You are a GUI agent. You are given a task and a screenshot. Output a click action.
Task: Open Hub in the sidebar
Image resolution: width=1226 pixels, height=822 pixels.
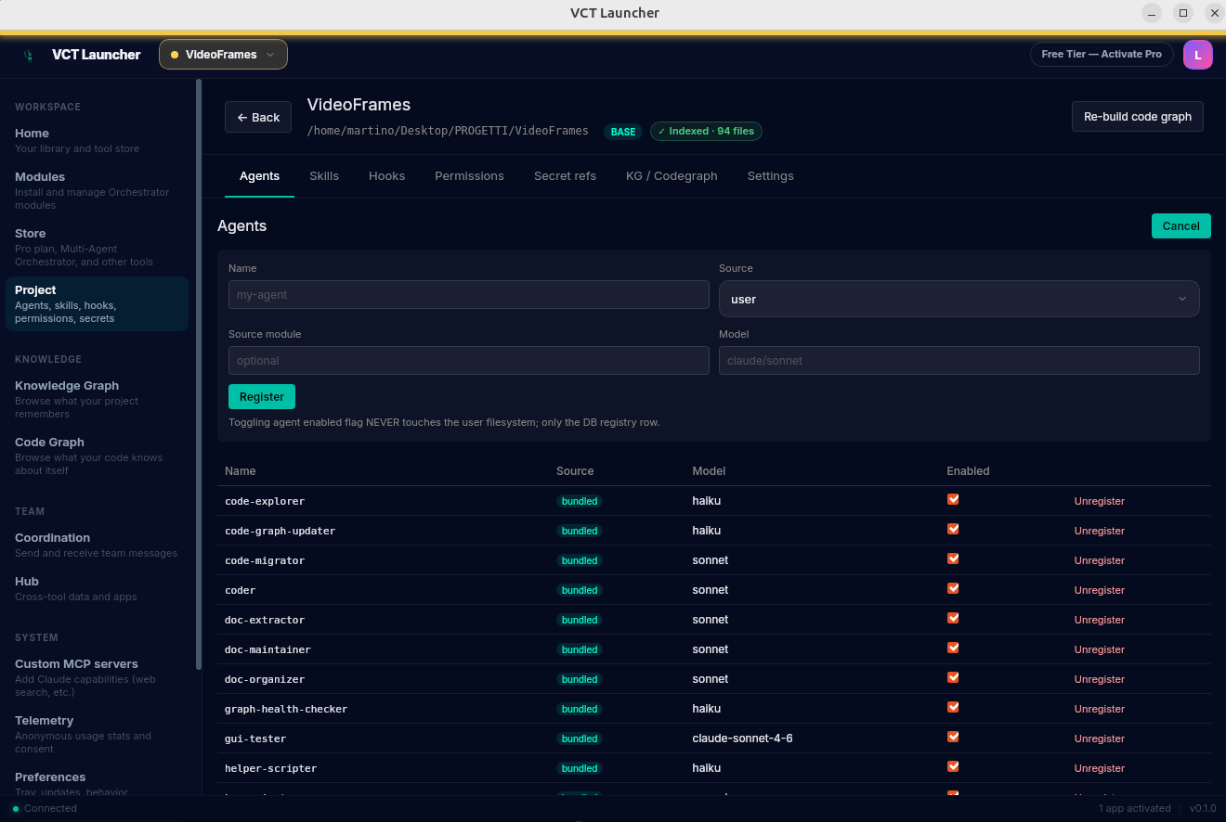click(97, 588)
